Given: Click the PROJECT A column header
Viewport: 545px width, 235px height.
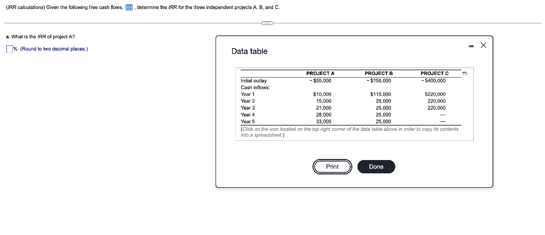Looking at the screenshot, I should pos(320,73).
